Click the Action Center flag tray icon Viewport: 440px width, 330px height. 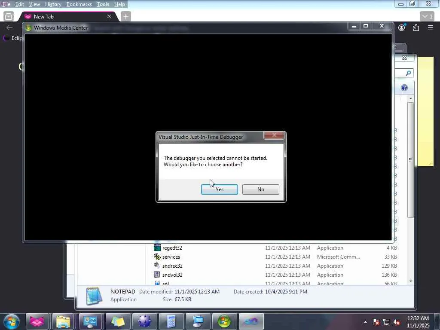tap(376, 322)
